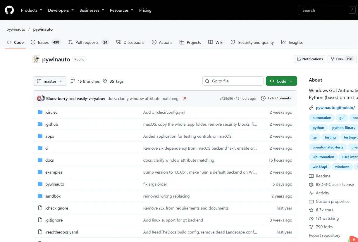Go to the Actions tab
358x242 pixels.
click(x=162, y=42)
